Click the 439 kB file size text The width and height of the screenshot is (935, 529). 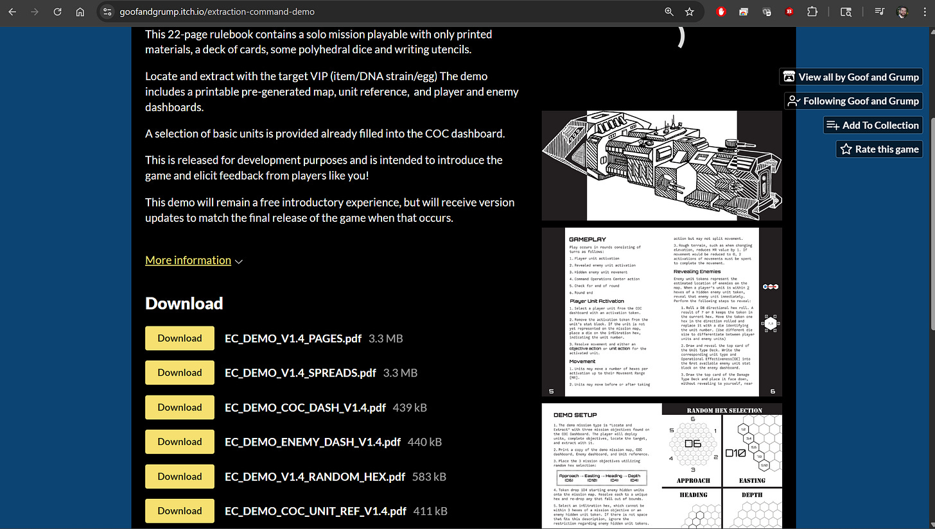pos(410,408)
